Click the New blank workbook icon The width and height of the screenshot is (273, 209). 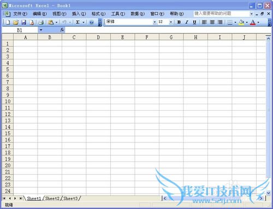(x=8, y=22)
